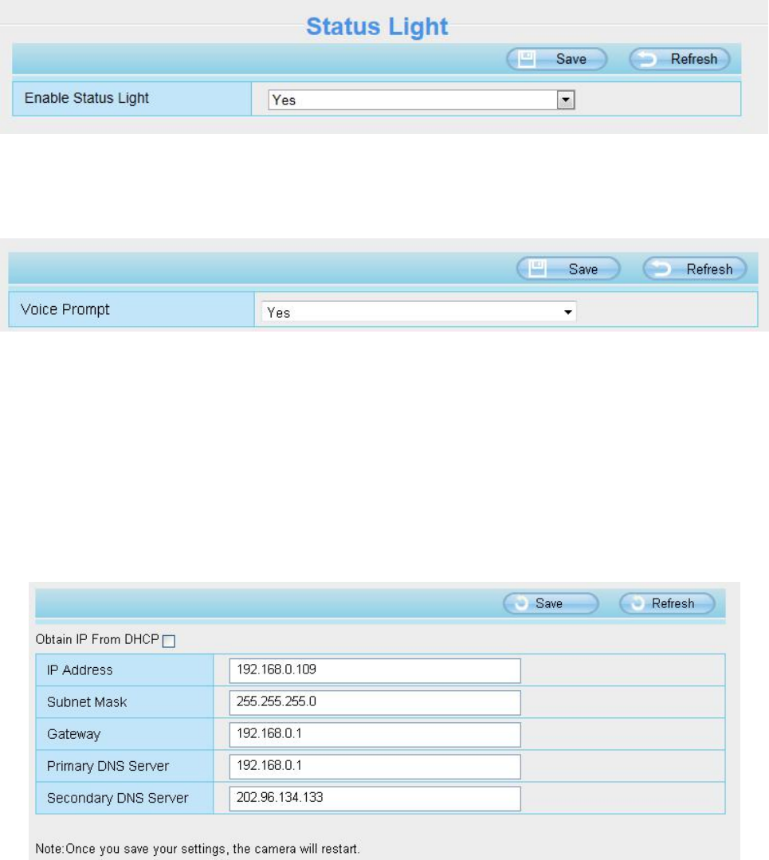Select the Secondary DNS Server field
The height and width of the screenshot is (860, 769).
tap(375, 798)
